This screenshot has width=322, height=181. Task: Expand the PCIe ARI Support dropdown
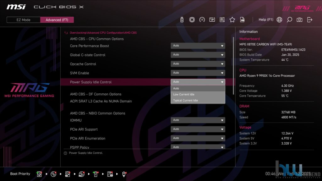click(198, 129)
